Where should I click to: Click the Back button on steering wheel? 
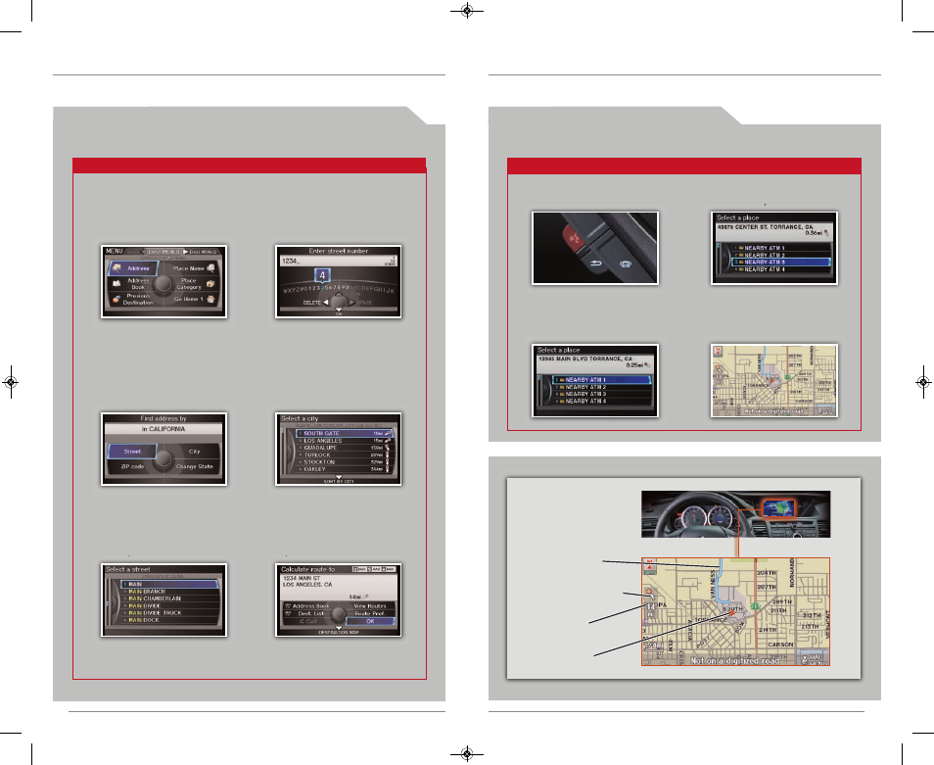click(595, 263)
